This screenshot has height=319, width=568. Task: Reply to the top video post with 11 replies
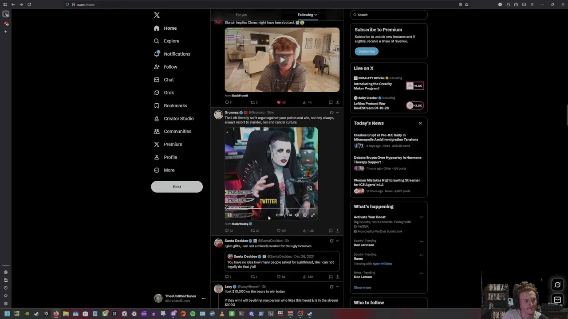coord(228,102)
